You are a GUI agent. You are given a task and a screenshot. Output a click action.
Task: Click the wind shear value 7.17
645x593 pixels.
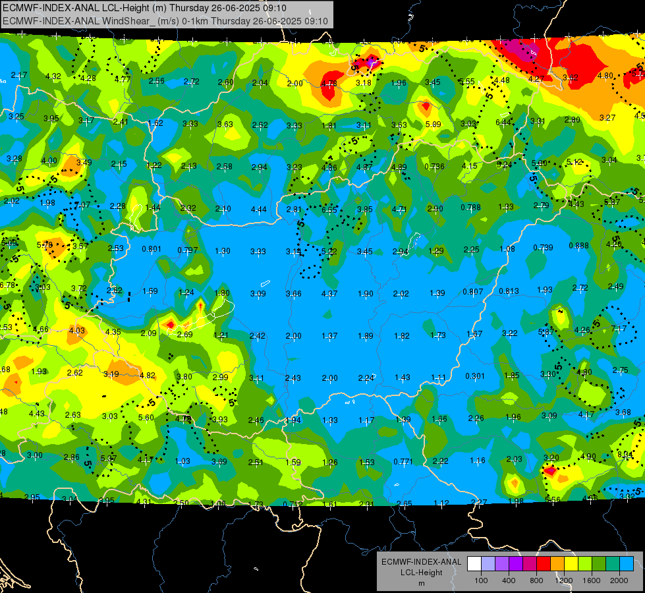(619, 328)
